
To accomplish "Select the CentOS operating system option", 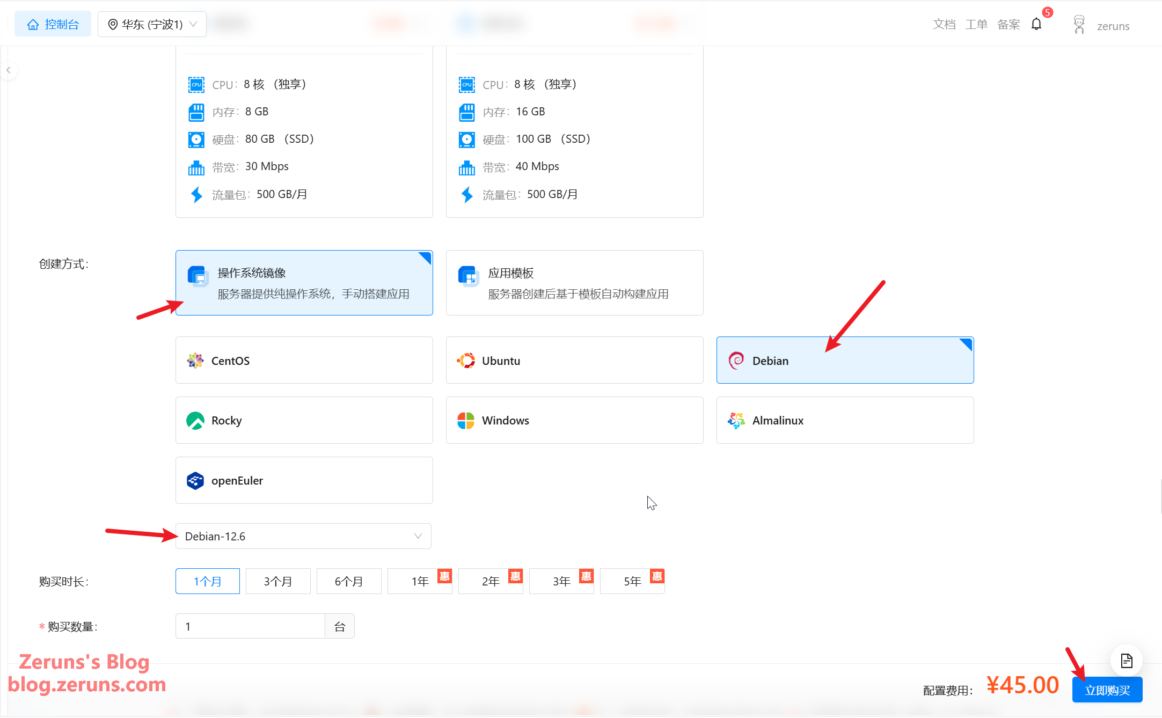I will click(x=304, y=360).
